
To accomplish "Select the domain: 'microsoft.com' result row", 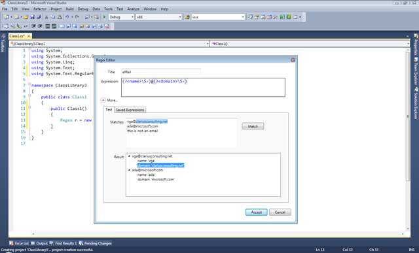I will click(156, 180).
